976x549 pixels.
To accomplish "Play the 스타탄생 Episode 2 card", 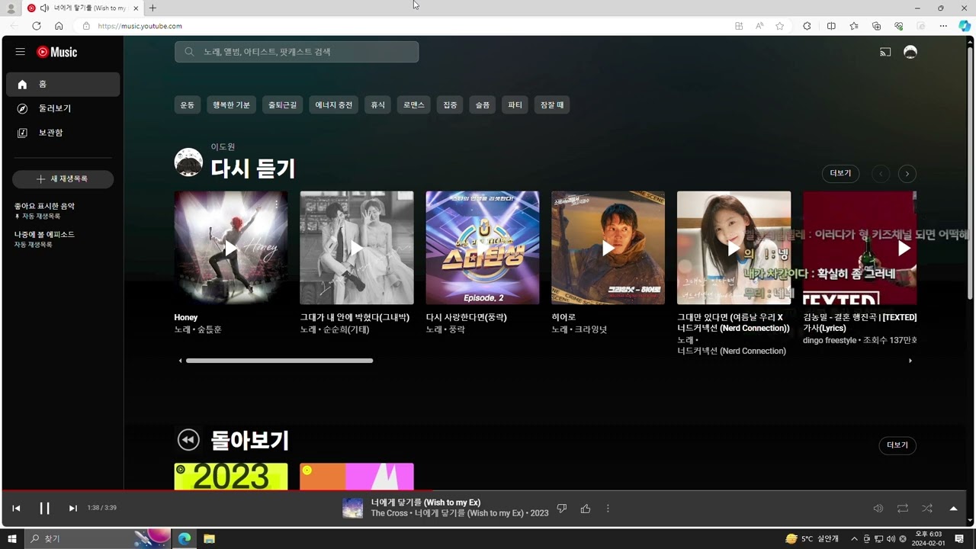I will tap(483, 248).
